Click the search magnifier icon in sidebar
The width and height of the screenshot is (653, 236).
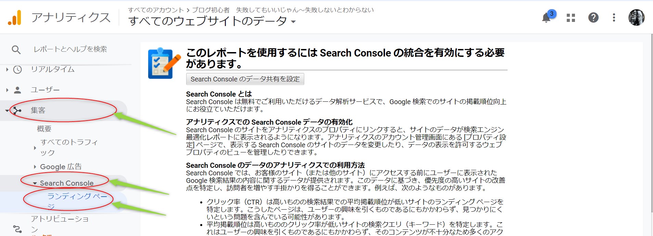tap(16, 50)
